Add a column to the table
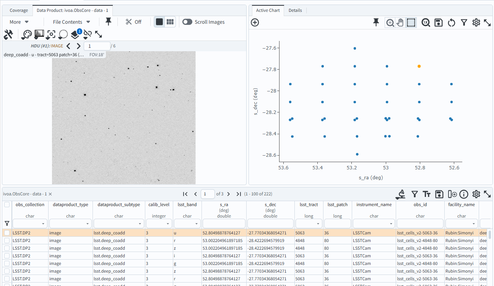This screenshot has width=494, height=286. (452, 194)
